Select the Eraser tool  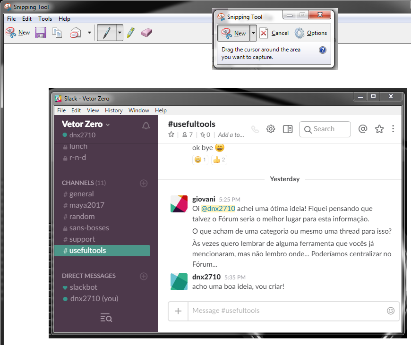pos(147,33)
